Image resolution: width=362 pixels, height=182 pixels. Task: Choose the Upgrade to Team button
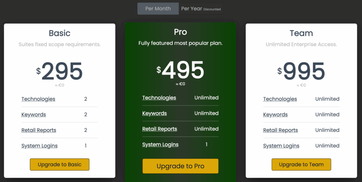(301, 164)
